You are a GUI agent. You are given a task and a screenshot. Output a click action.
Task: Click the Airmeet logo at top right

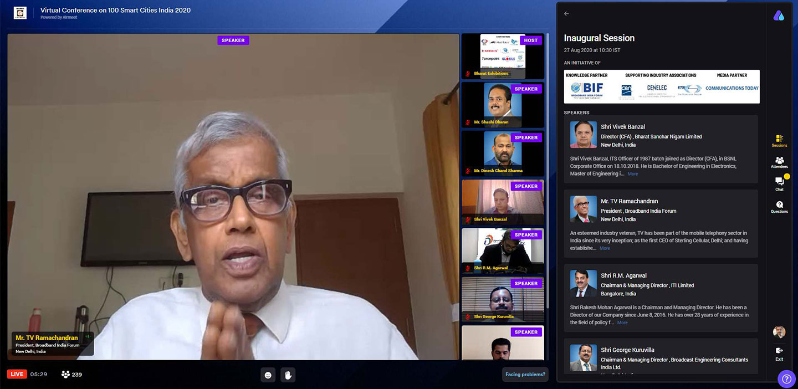779,15
